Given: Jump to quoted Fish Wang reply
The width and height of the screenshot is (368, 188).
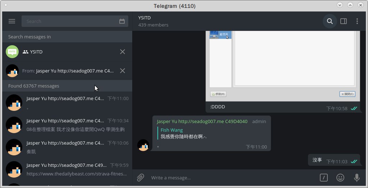Looking at the screenshot, I should pos(183,133).
